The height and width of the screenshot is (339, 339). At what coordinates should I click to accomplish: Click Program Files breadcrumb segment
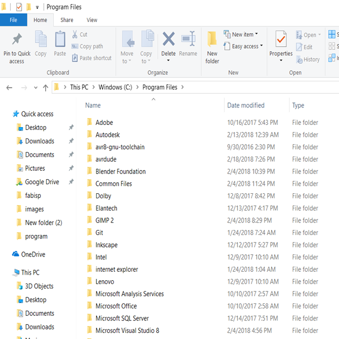click(160, 87)
